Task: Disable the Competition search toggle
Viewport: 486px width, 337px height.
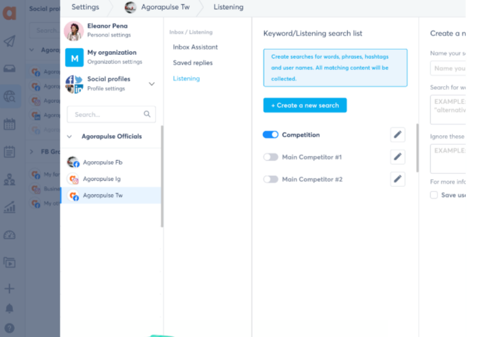Action: (x=271, y=135)
